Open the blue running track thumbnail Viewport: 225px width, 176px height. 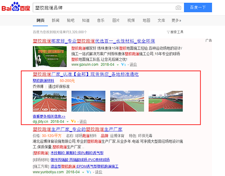tap(88, 101)
